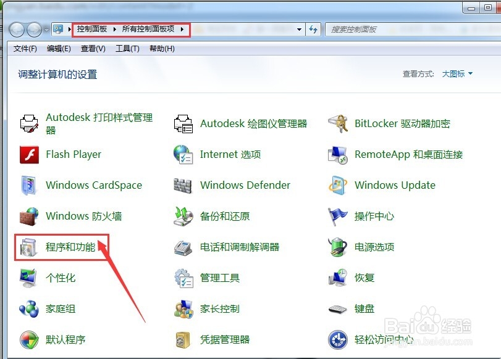
Task: Focus the 搜索控制面板 search box
Action: pos(412,30)
